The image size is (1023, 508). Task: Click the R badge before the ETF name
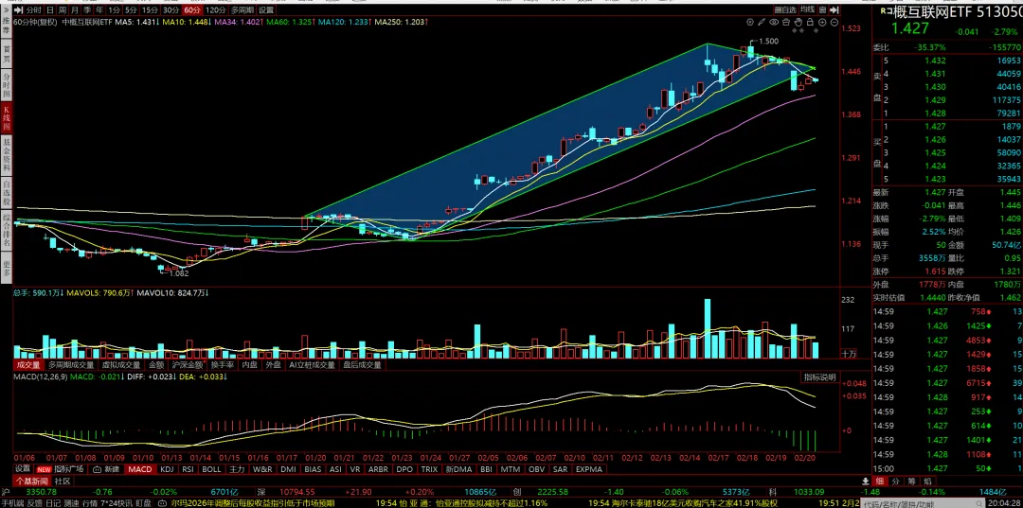886,11
